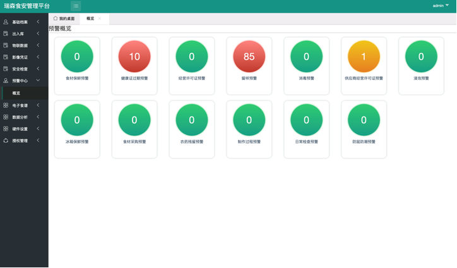Expand the 安全检查 menu chevron
The image size is (457, 268).
[x=38, y=69]
